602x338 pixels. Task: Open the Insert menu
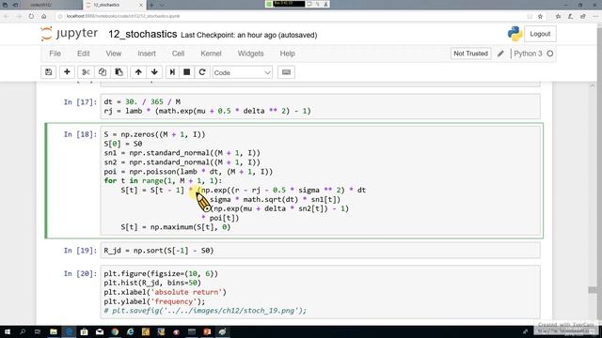(147, 54)
